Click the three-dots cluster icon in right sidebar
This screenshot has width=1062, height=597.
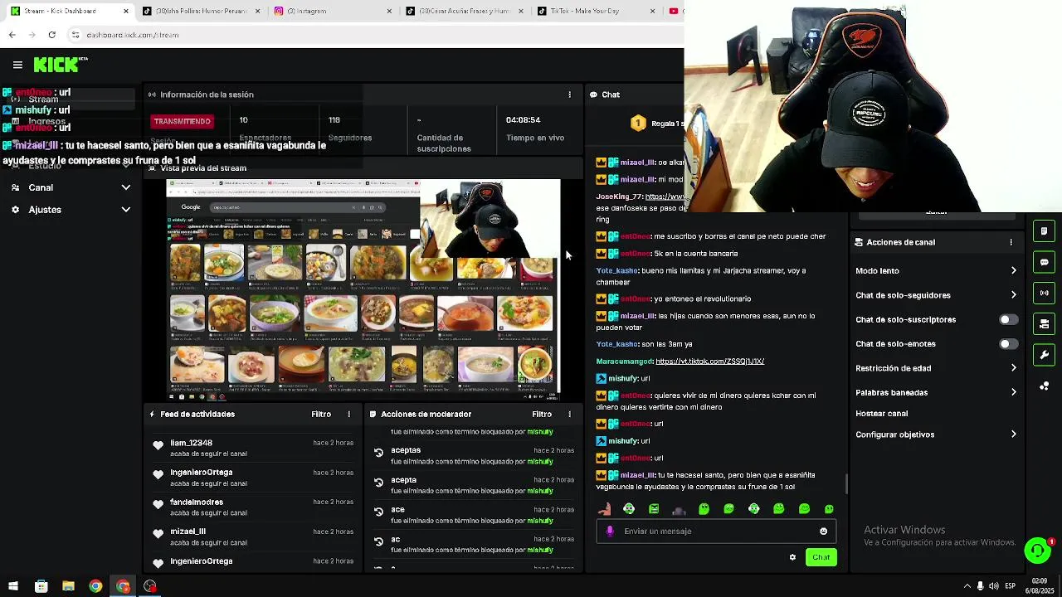click(1044, 386)
